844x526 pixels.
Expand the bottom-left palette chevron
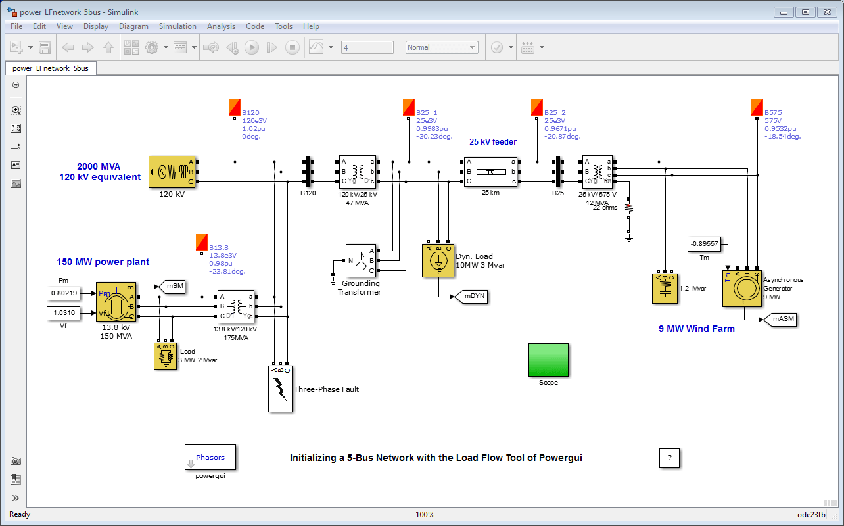[16, 498]
